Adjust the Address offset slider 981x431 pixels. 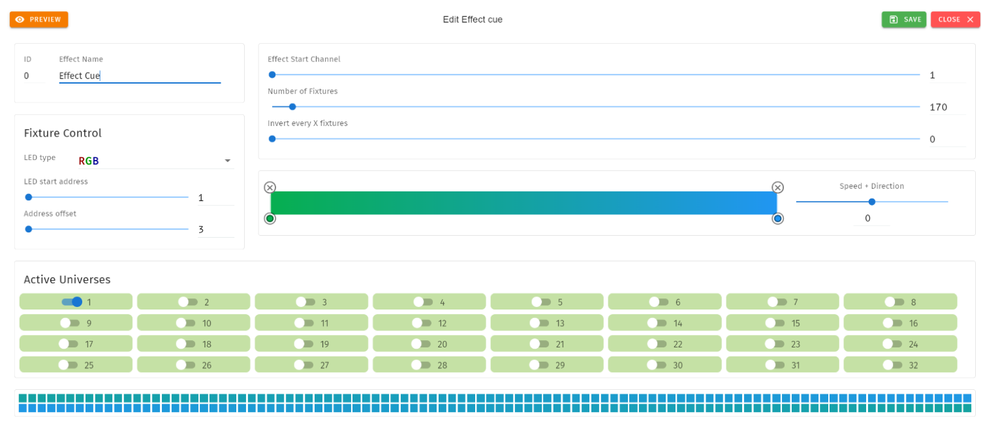(x=106, y=229)
